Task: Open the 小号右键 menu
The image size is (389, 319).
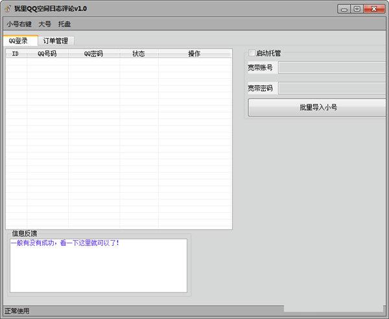Action: click(x=19, y=24)
